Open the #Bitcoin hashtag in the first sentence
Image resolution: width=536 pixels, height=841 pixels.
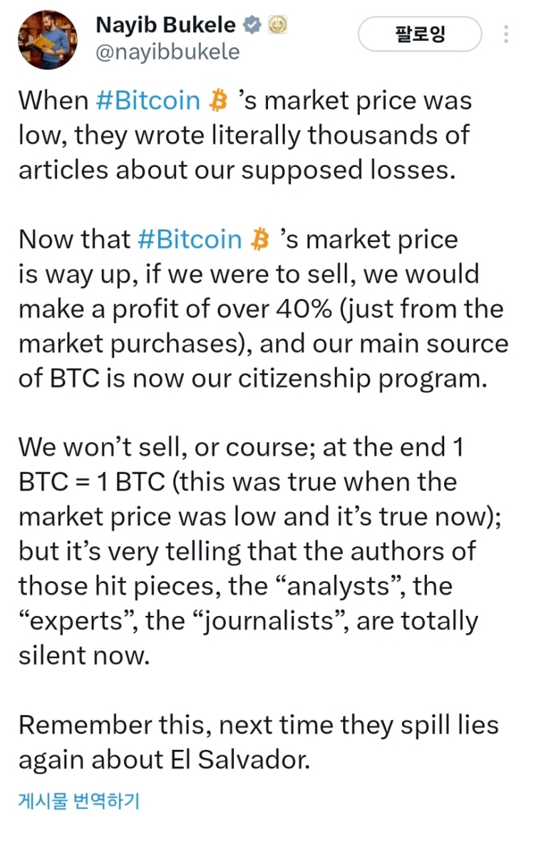(x=147, y=101)
